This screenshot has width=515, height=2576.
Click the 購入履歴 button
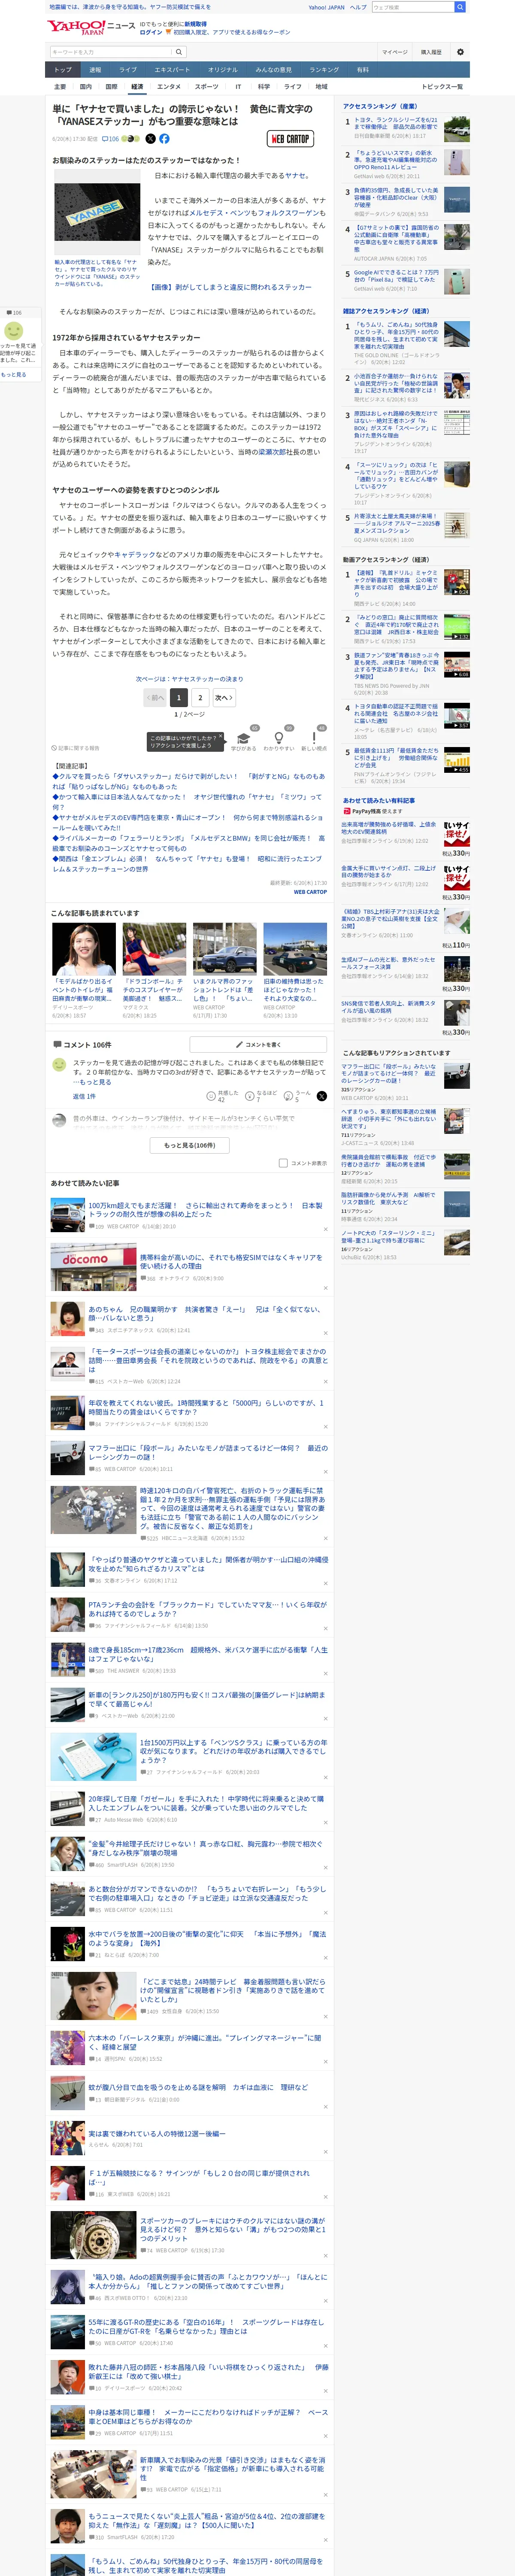click(x=431, y=52)
